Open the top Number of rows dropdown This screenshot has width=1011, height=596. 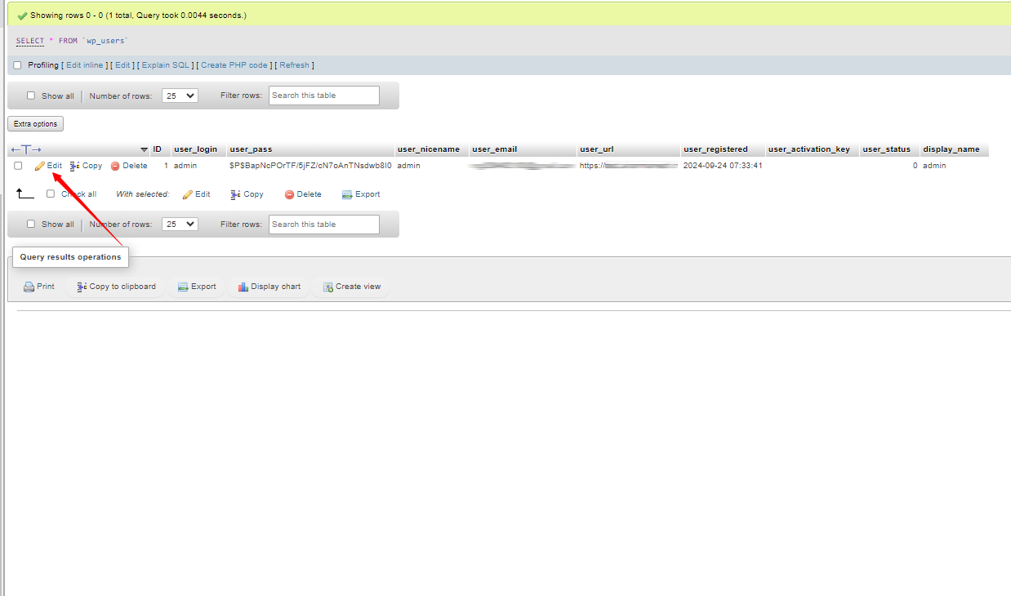coord(180,96)
